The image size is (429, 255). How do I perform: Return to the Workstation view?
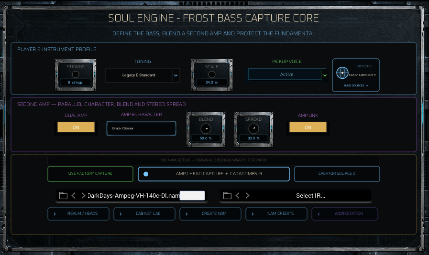pyautogui.click(x=345, y=214)
